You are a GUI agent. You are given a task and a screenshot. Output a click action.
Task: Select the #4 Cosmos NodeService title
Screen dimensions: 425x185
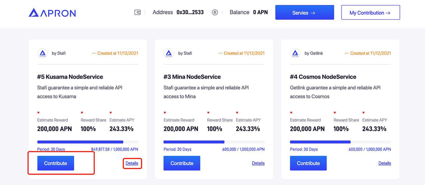pos(323,77)
